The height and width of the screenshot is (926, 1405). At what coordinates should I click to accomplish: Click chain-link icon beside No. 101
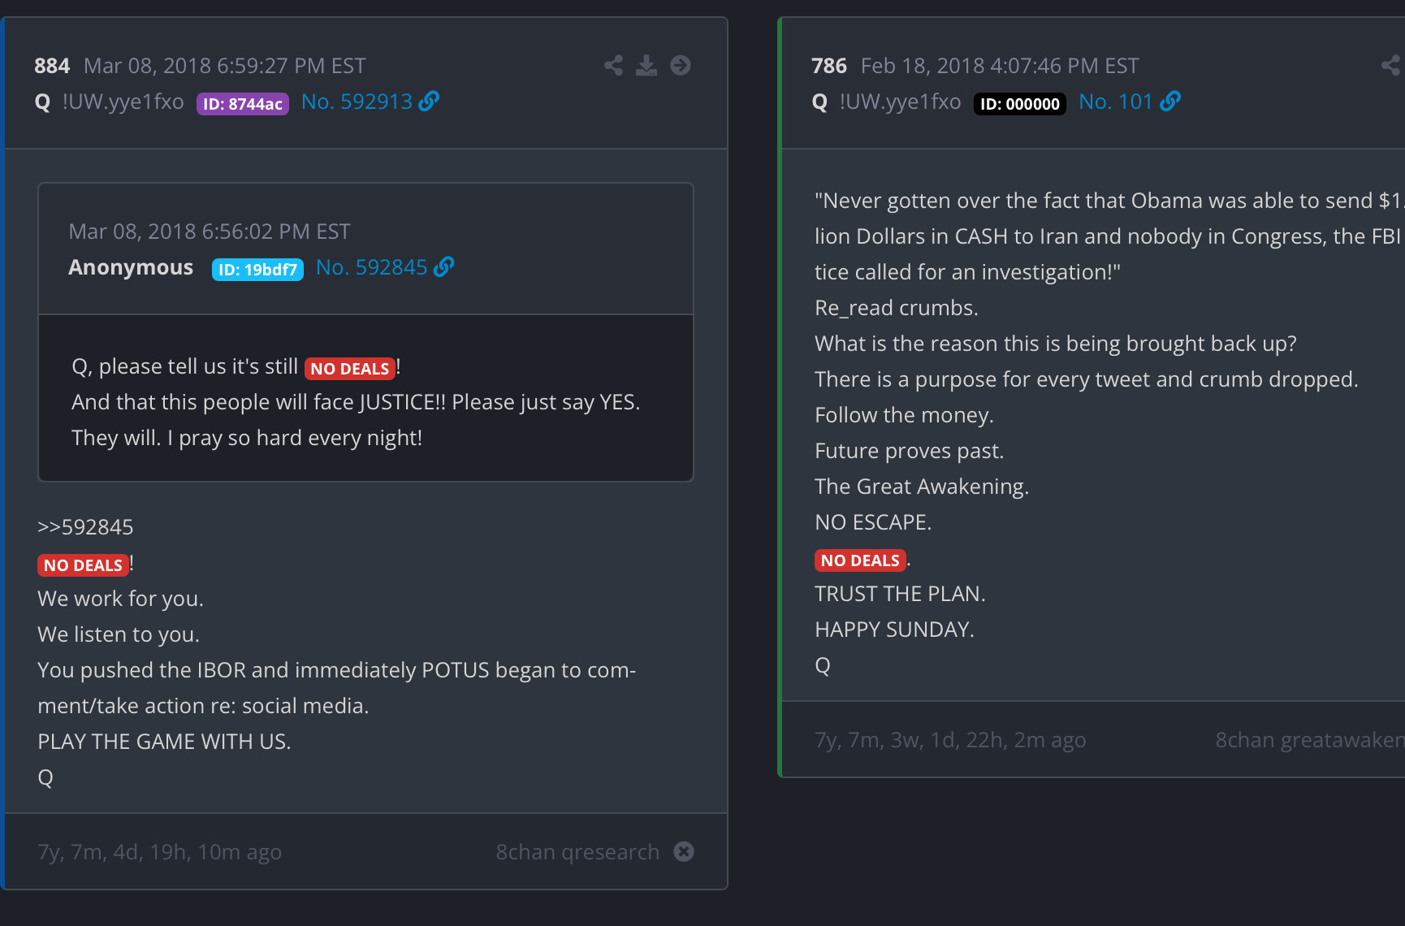(x=1170, y=102)
